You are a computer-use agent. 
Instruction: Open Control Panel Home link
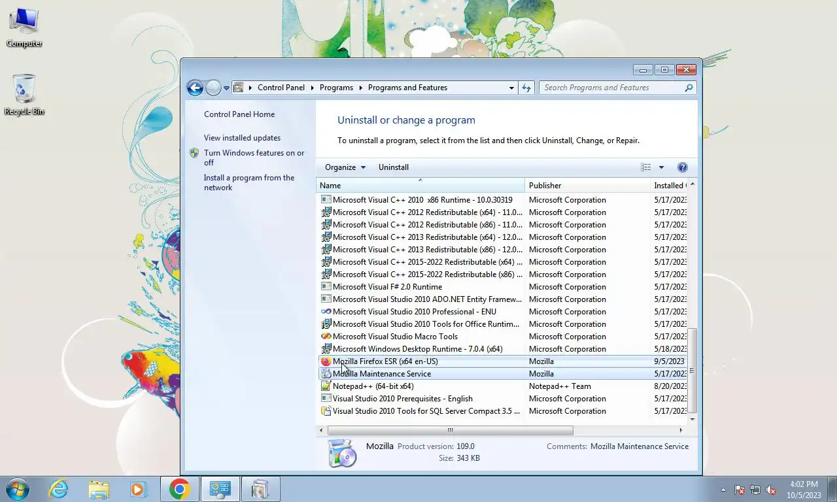pyautogui.click(x=239, y=114)
